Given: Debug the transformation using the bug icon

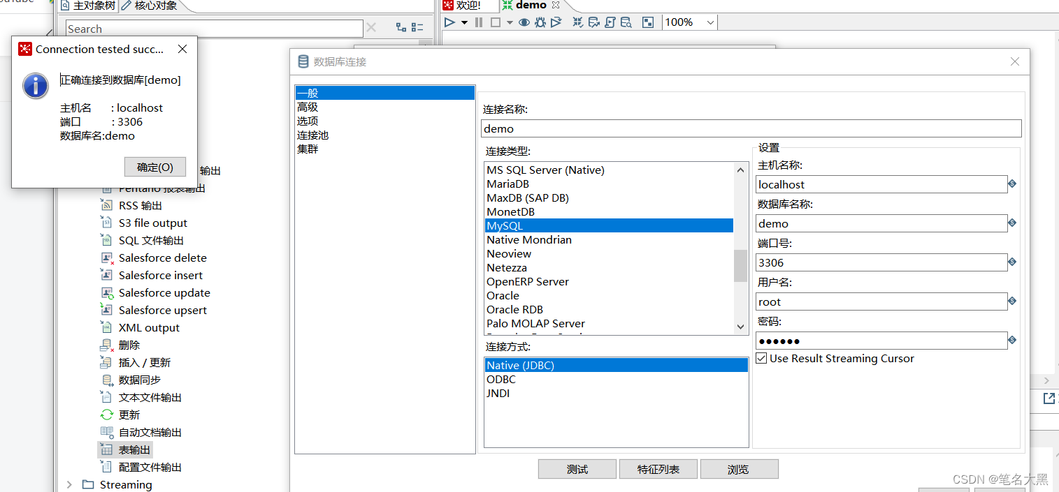Looking at the screenshot, I should click(x=539, y=22).
